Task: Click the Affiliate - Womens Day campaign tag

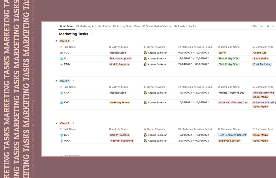Action: [x=231, y=93]
